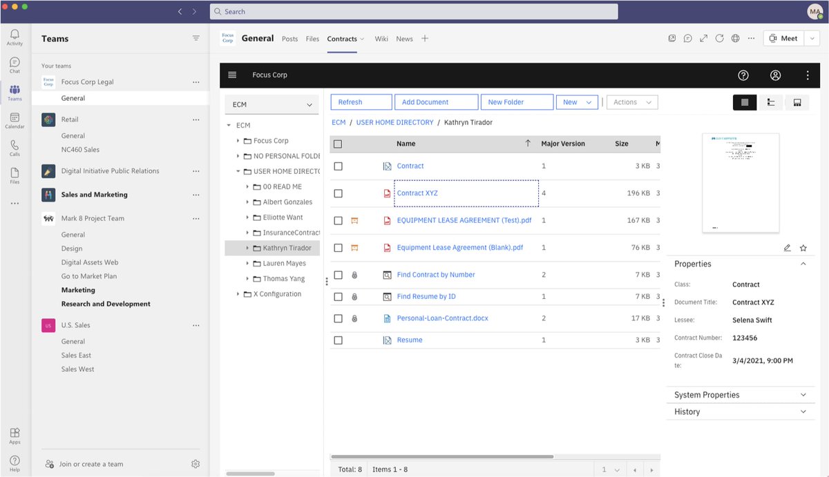Collapse the Properties section
The width and height of the screenshot is (829, 477).
point(803,264)
